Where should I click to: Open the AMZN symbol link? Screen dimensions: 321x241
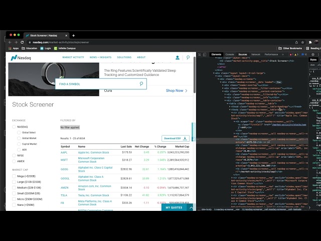[x=65, y=188]
